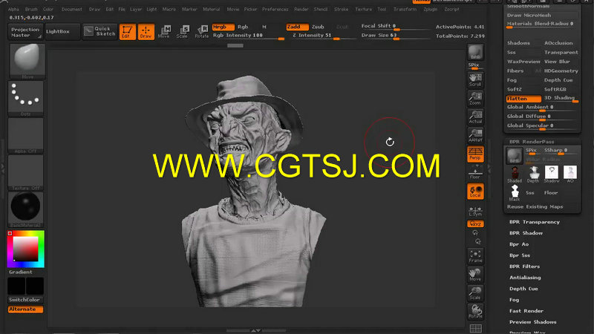594x334 pixels.
Task: Click Reuse Existing Maps button
Action: 535,207
